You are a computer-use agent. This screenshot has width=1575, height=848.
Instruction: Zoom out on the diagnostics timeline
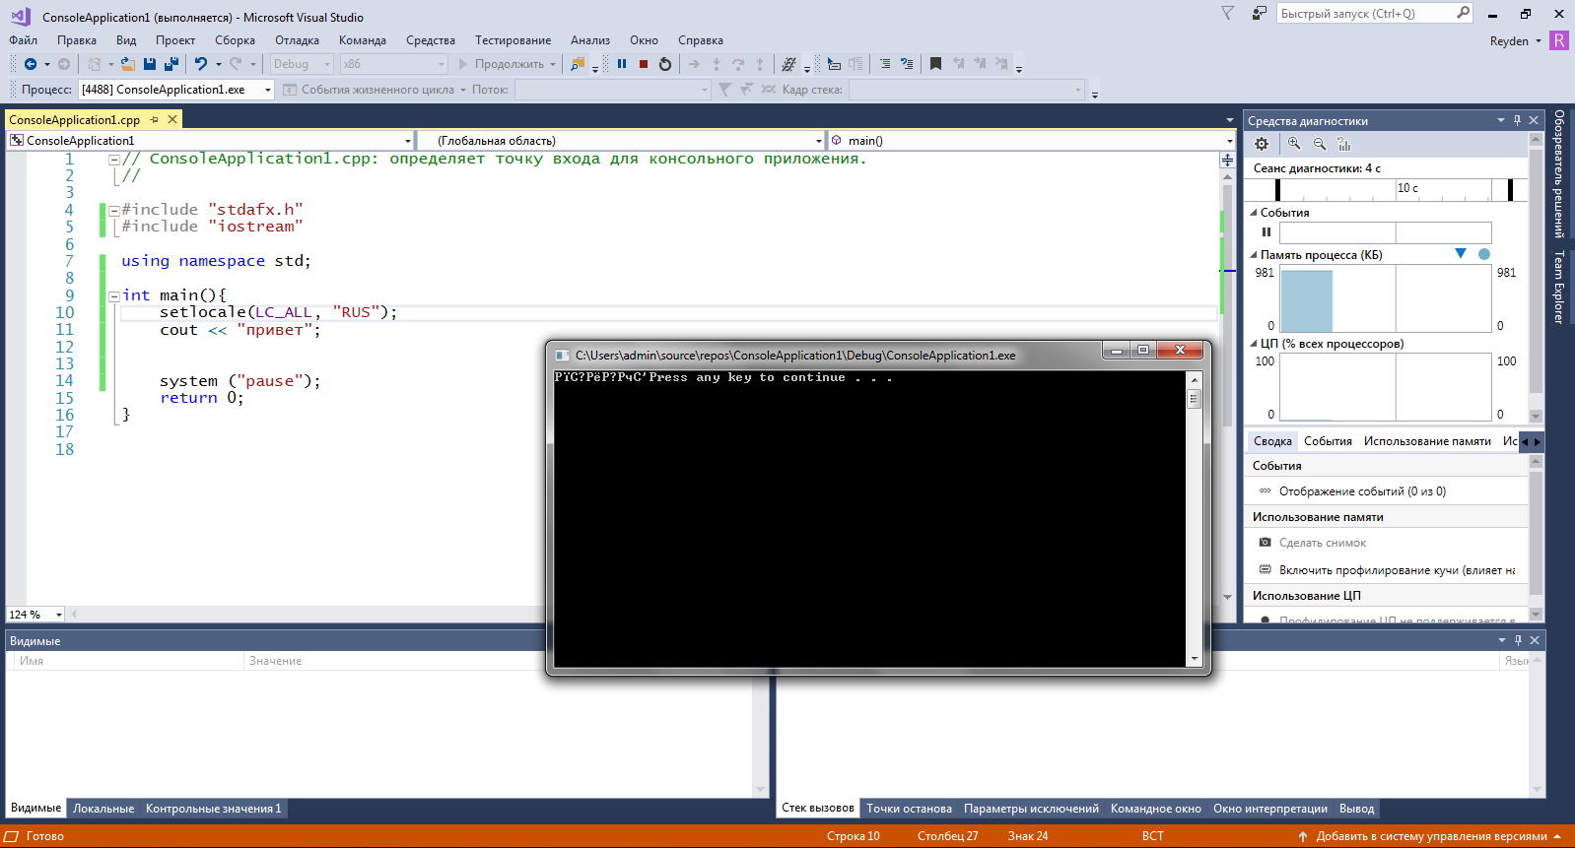(x=1320, y=144)
